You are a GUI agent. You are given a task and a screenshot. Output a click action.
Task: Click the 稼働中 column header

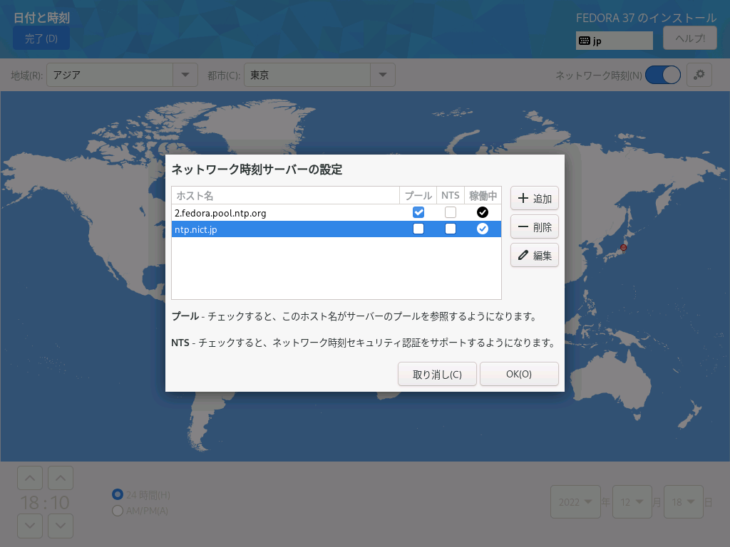(x=483, y=196)
